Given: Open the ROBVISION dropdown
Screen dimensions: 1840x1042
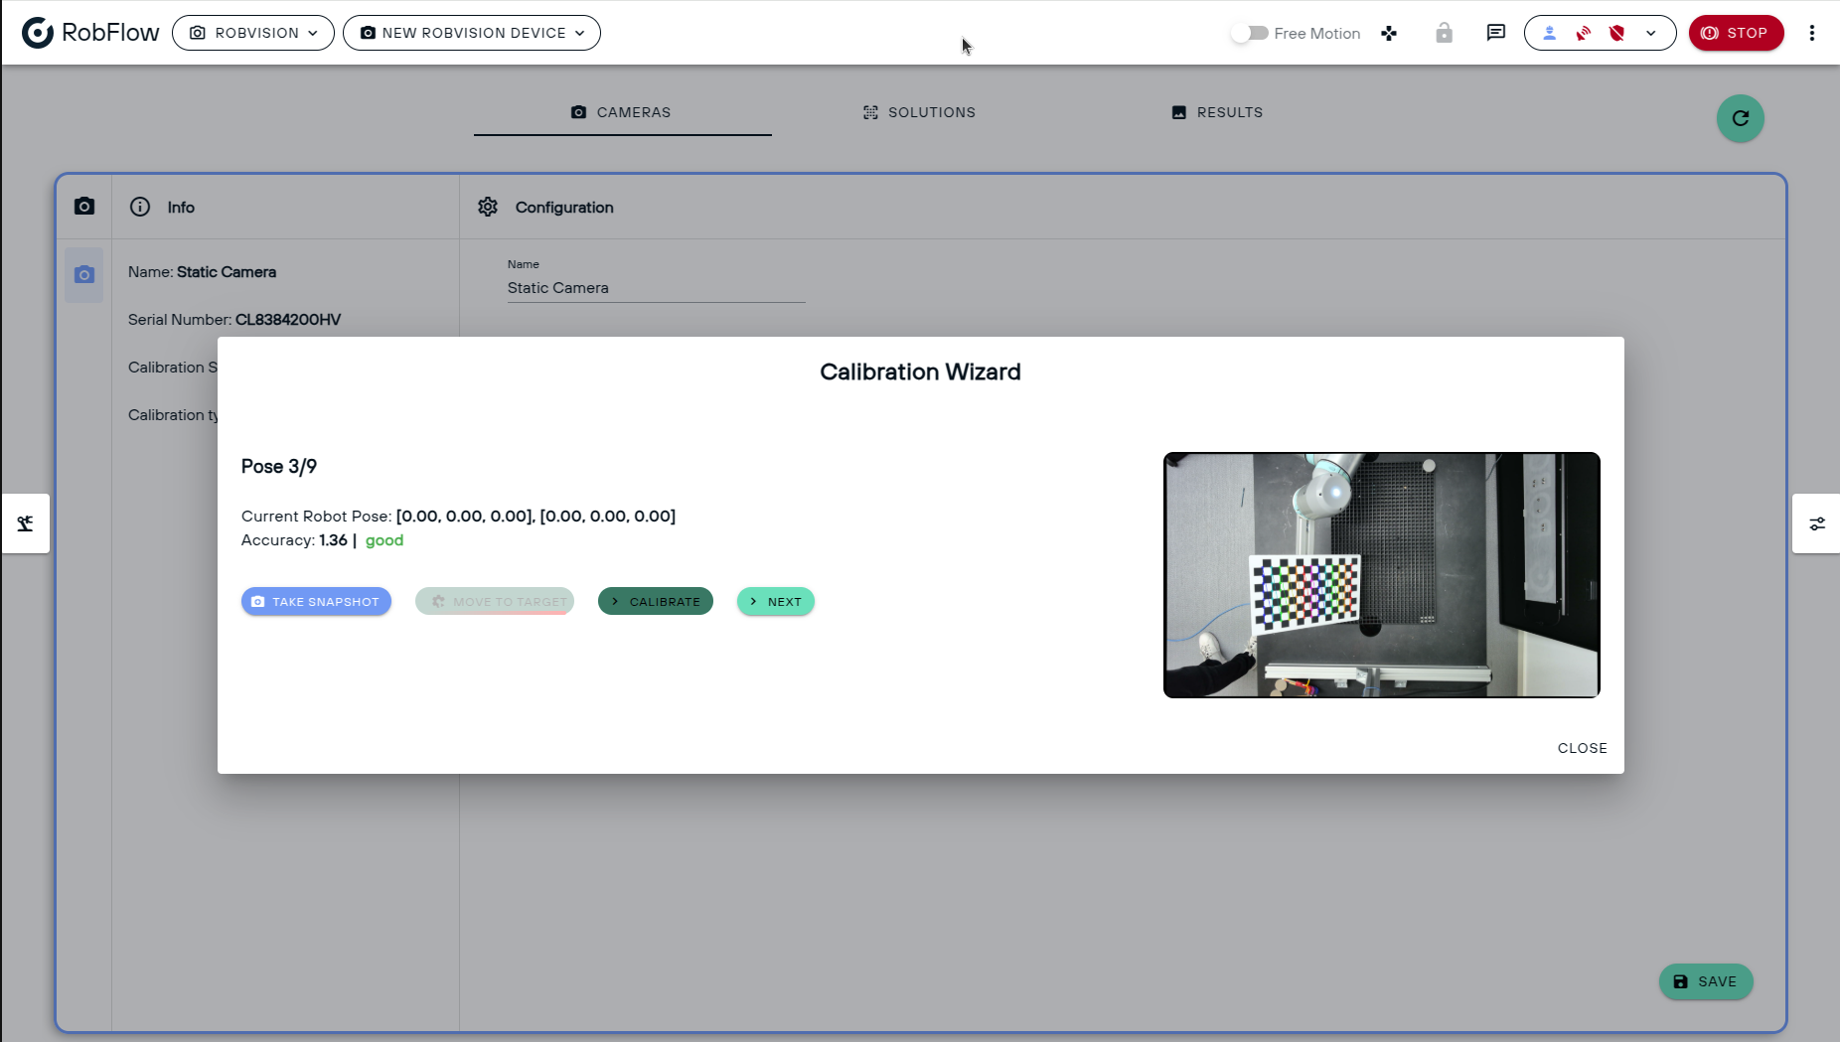Looking at the screenshot, I should [x=253, y=33].
